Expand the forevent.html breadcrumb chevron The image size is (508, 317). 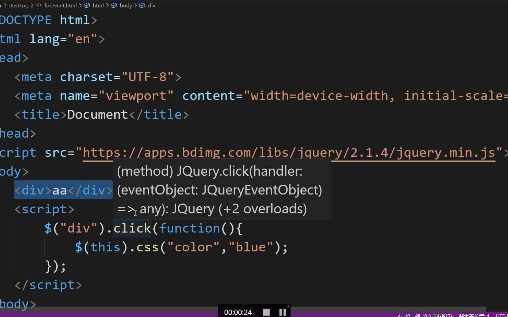click(x=80, y=5)
